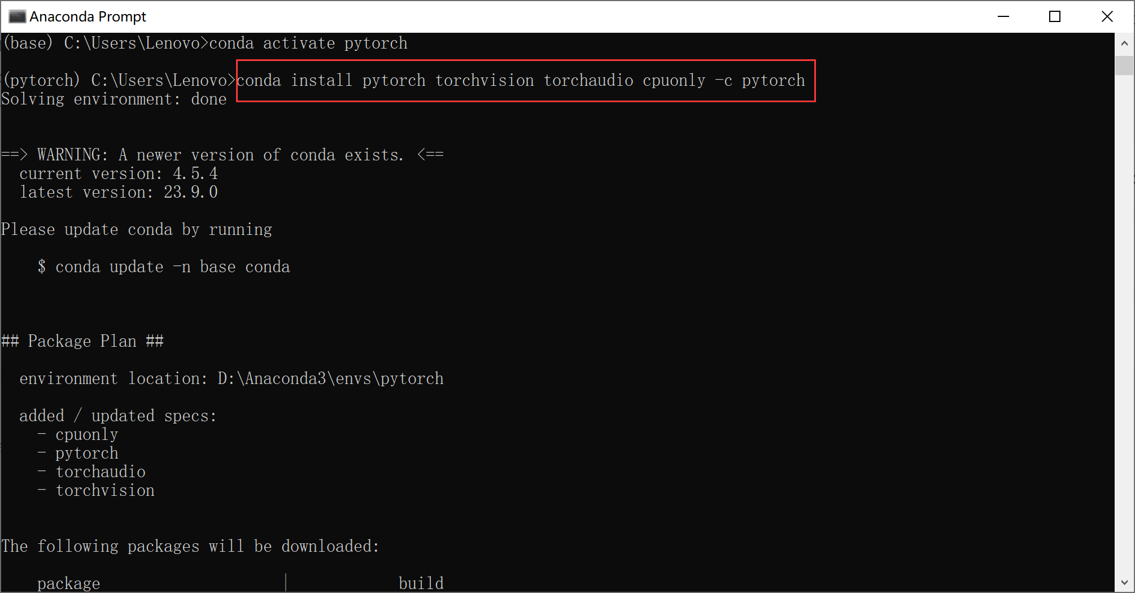
Task: Click the '- torchvision' spec entry
Action: 96,490
